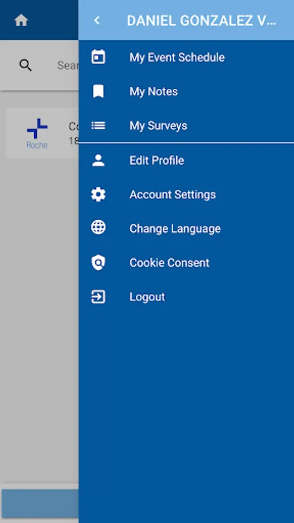Tap the gear icon for Account Settings
This screenshot has height=523, width=294.
point(98,195)
